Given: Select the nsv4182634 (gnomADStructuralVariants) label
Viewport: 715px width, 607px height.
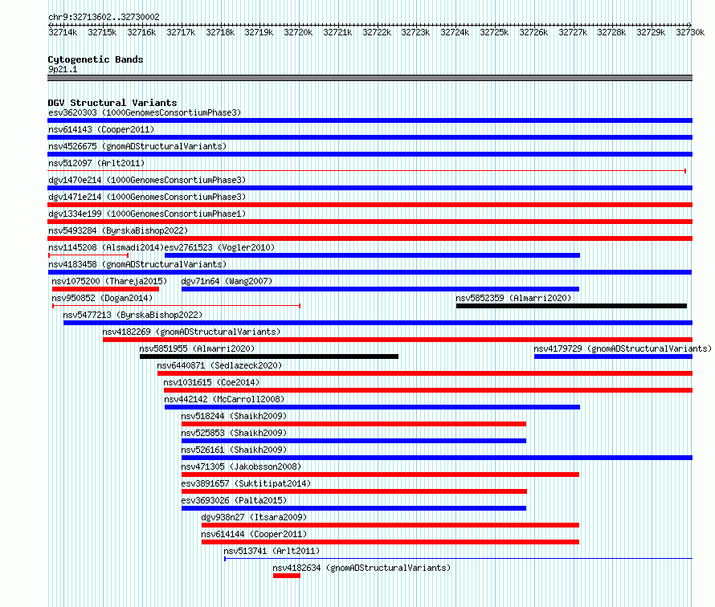Looking at the screenshot, I should click(x=362, y=568).
